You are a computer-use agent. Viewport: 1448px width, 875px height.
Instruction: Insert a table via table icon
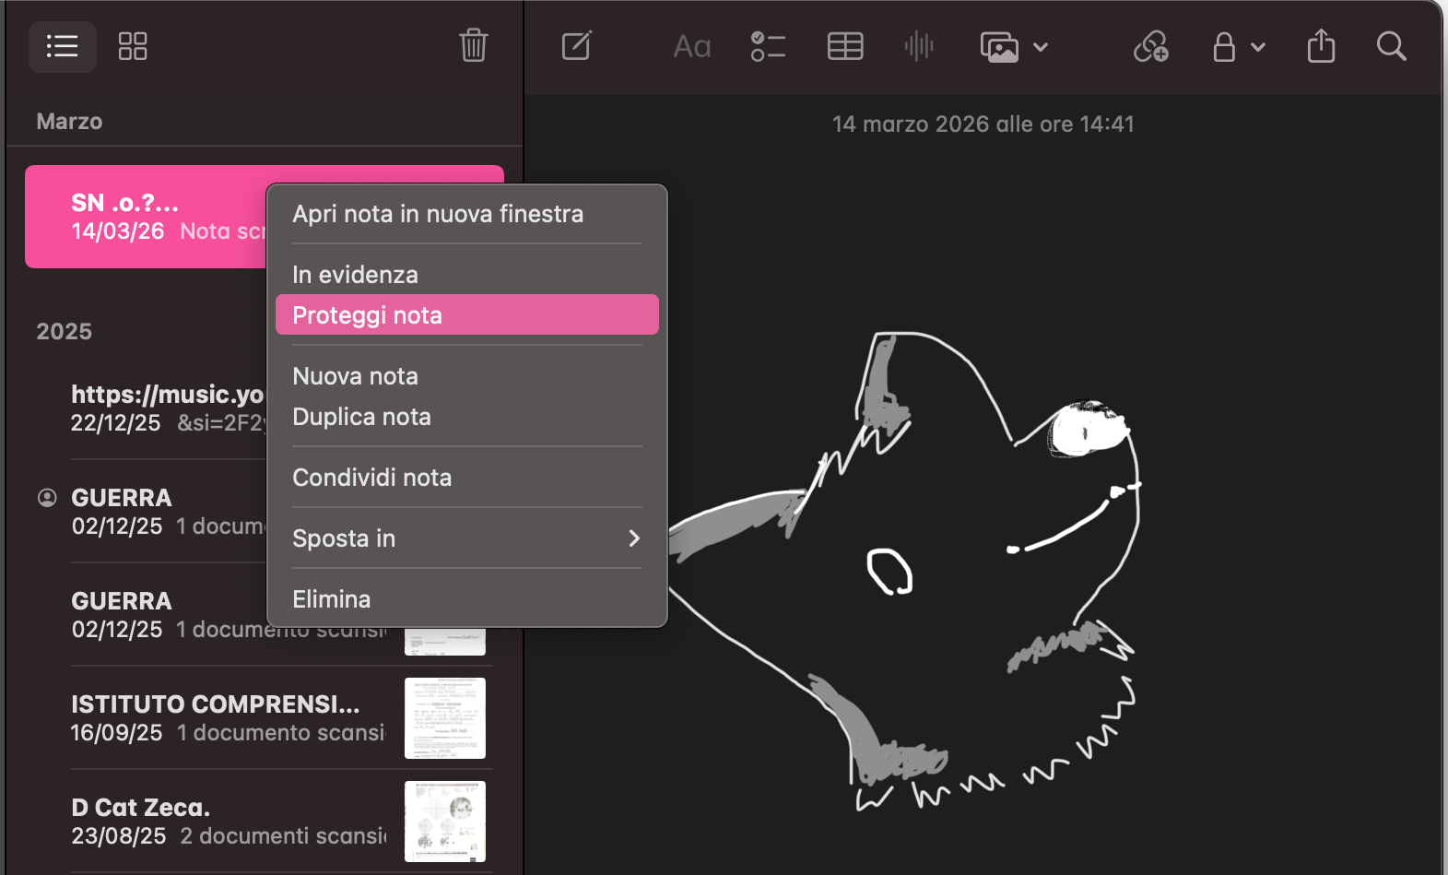pos(845,46)
